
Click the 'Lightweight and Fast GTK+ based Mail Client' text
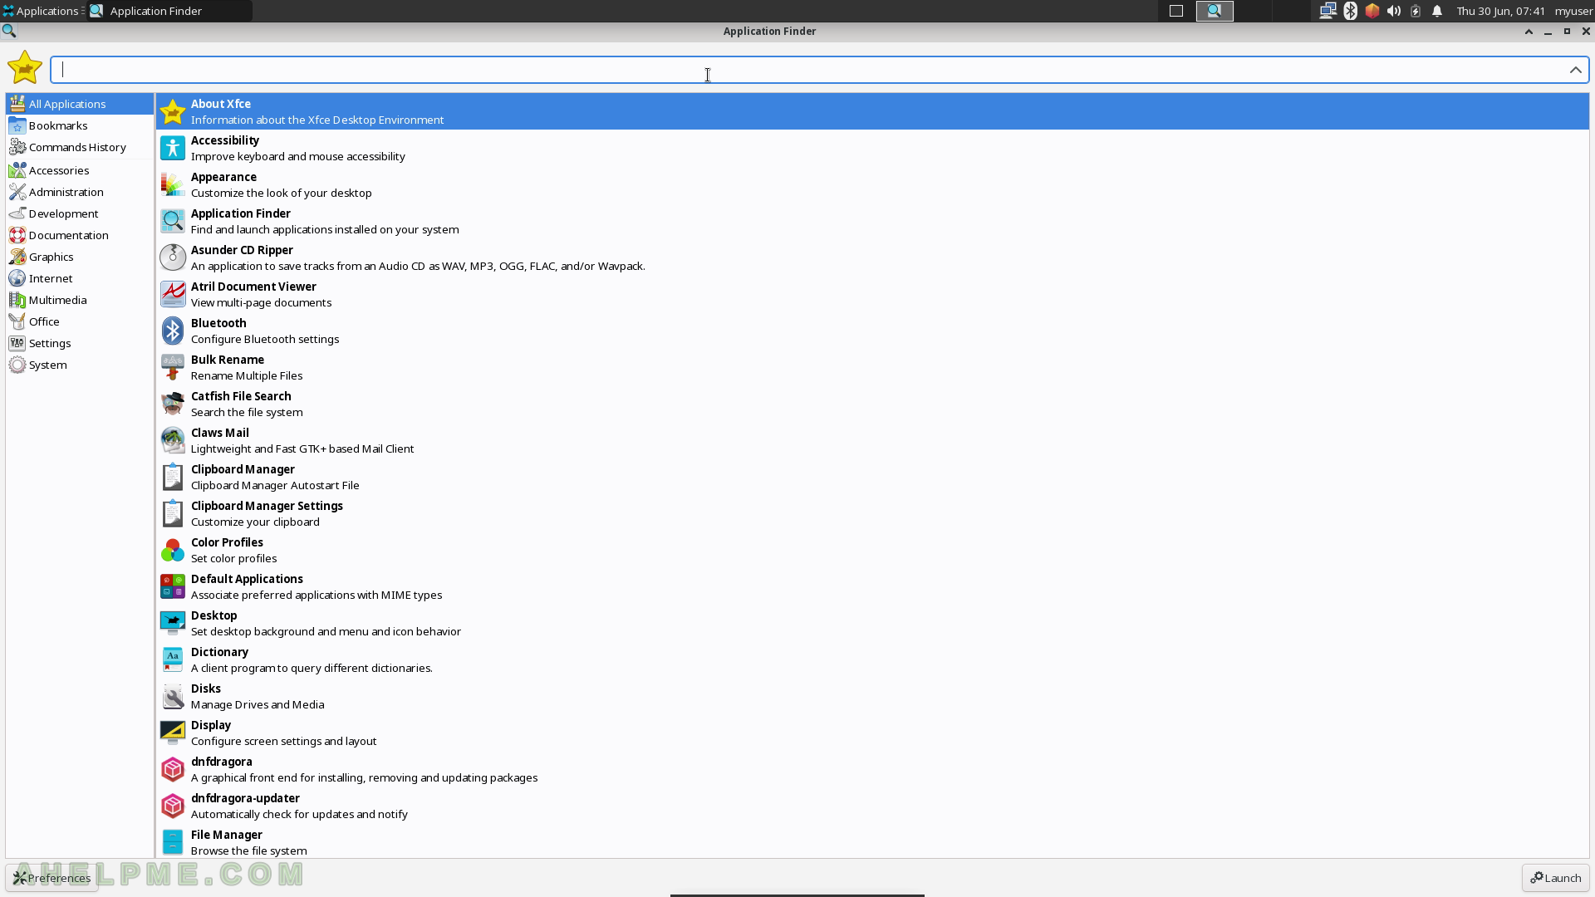coord(302,449)
